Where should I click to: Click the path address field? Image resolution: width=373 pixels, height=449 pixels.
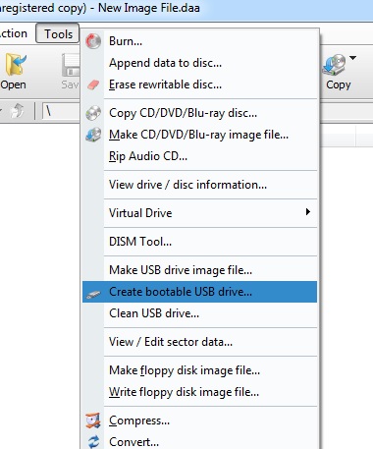coord(62,111)
